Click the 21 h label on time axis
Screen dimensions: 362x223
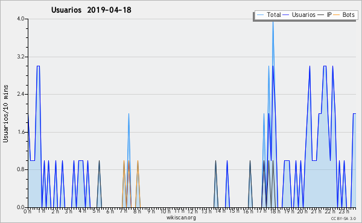[316, 212]
